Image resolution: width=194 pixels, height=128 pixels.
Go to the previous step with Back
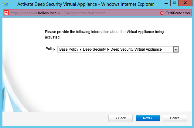pos(121,118)
